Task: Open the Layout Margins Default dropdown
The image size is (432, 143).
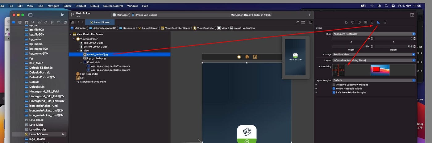Action: coord(374,80)
